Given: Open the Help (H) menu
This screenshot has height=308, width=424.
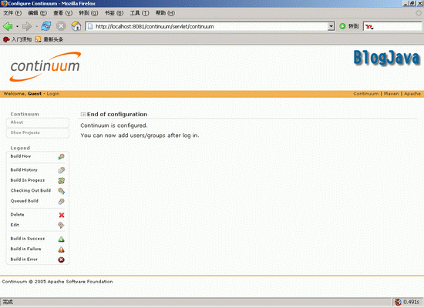Looking at the screenshot, I should (x=165, y=13).
